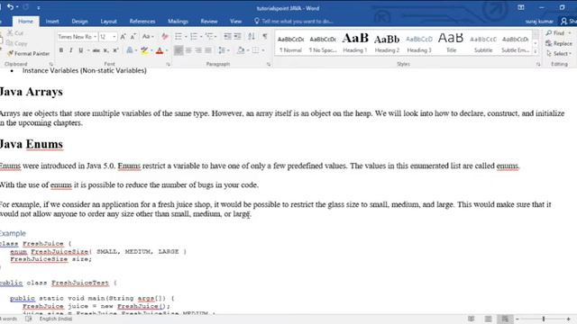Shrink the font size
The height and width of the screenshot is (324, 577).
pos(133,36)
